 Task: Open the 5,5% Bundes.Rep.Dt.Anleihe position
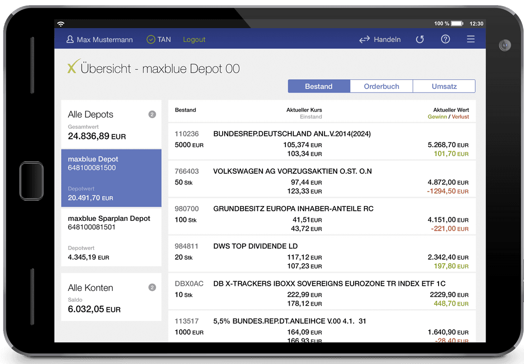[x=322, y=326]
